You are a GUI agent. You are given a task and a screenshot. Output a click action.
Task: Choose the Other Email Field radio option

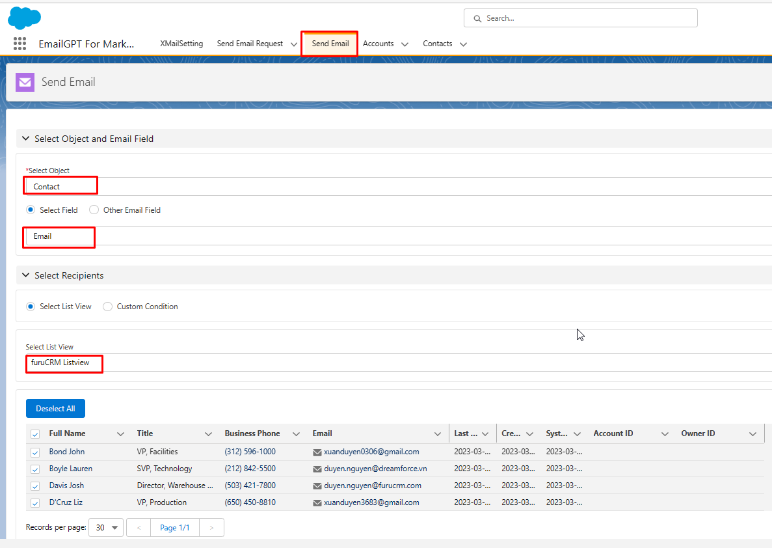[94, 210]
